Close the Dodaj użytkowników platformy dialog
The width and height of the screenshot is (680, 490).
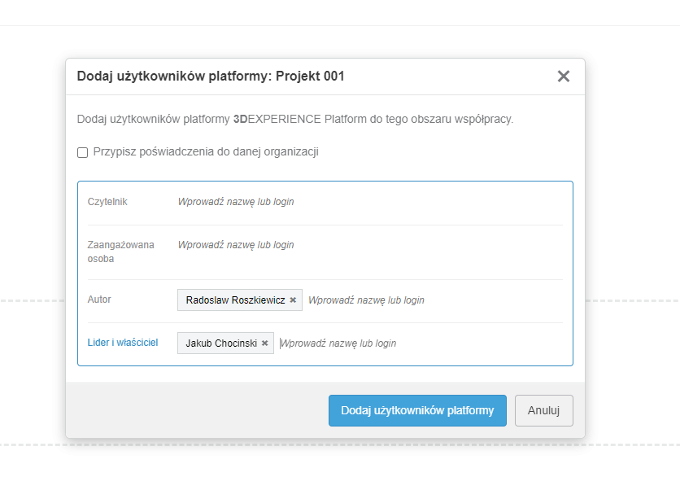point(563,77)
